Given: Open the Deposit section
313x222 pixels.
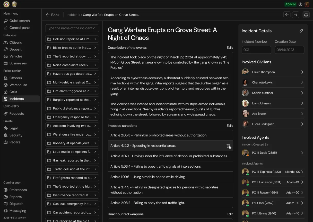Looking at the screenshot, I should pos(21,49).
